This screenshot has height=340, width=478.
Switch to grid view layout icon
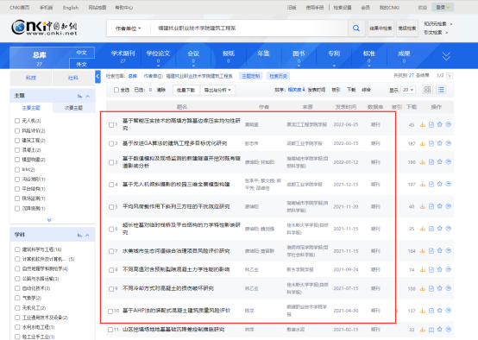(x=428, y=90)
